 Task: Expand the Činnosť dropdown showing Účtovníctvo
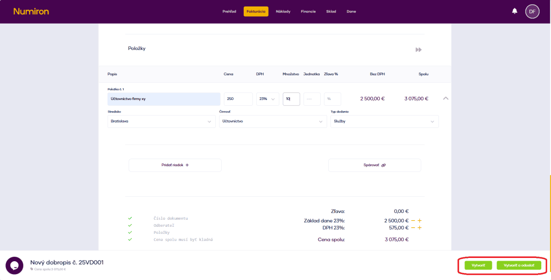272,121
